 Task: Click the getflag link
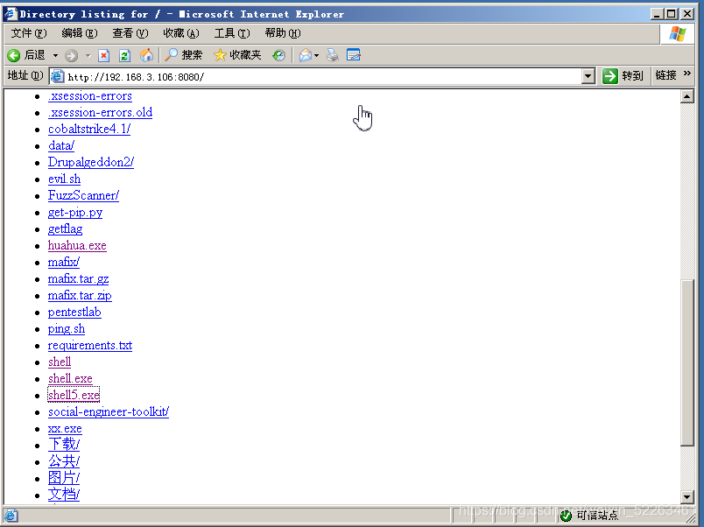(65, 229)
